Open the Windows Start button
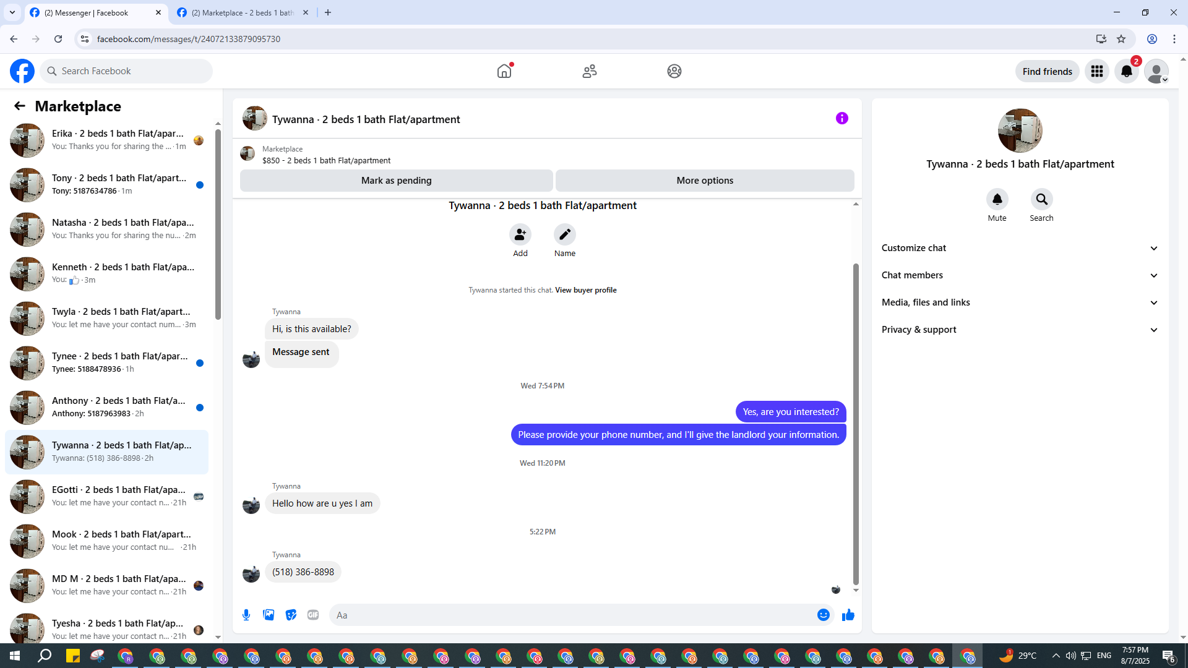Image resolution: width=1188 pixels, height=668 pixels. coord(15,656)
